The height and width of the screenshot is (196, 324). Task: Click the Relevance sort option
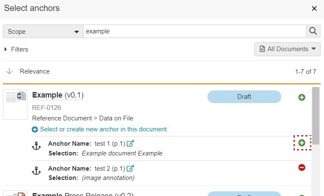35,71
